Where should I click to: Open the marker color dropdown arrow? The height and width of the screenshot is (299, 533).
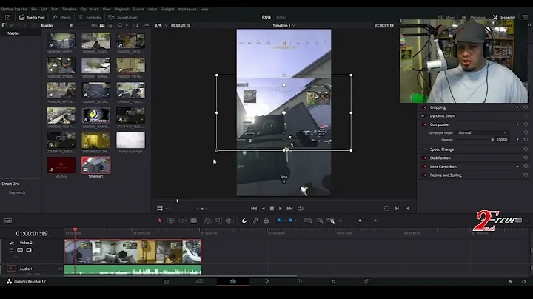click(x=296, y=221)
